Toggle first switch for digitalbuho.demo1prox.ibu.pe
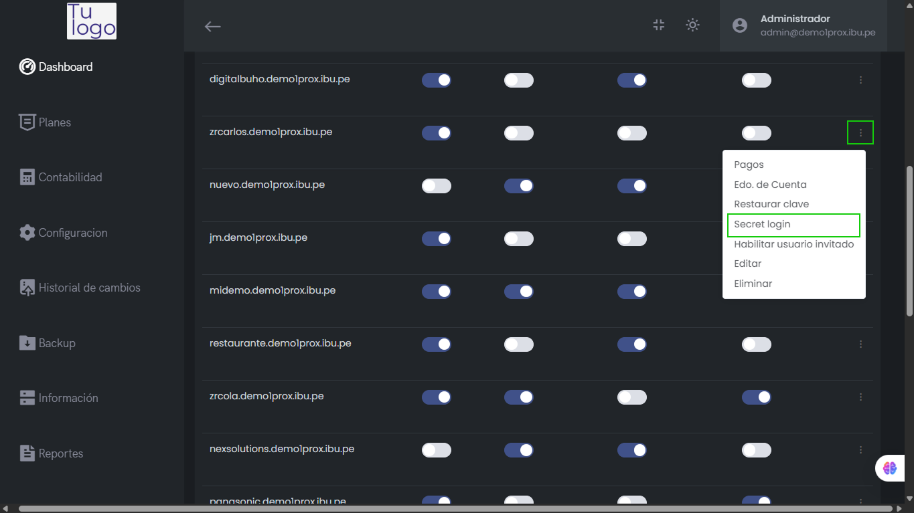 click(437, 80)
